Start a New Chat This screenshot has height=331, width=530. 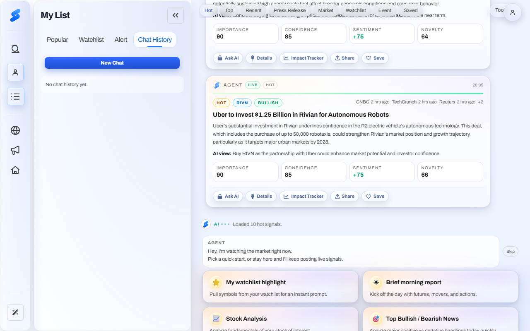tap(112, 63)
